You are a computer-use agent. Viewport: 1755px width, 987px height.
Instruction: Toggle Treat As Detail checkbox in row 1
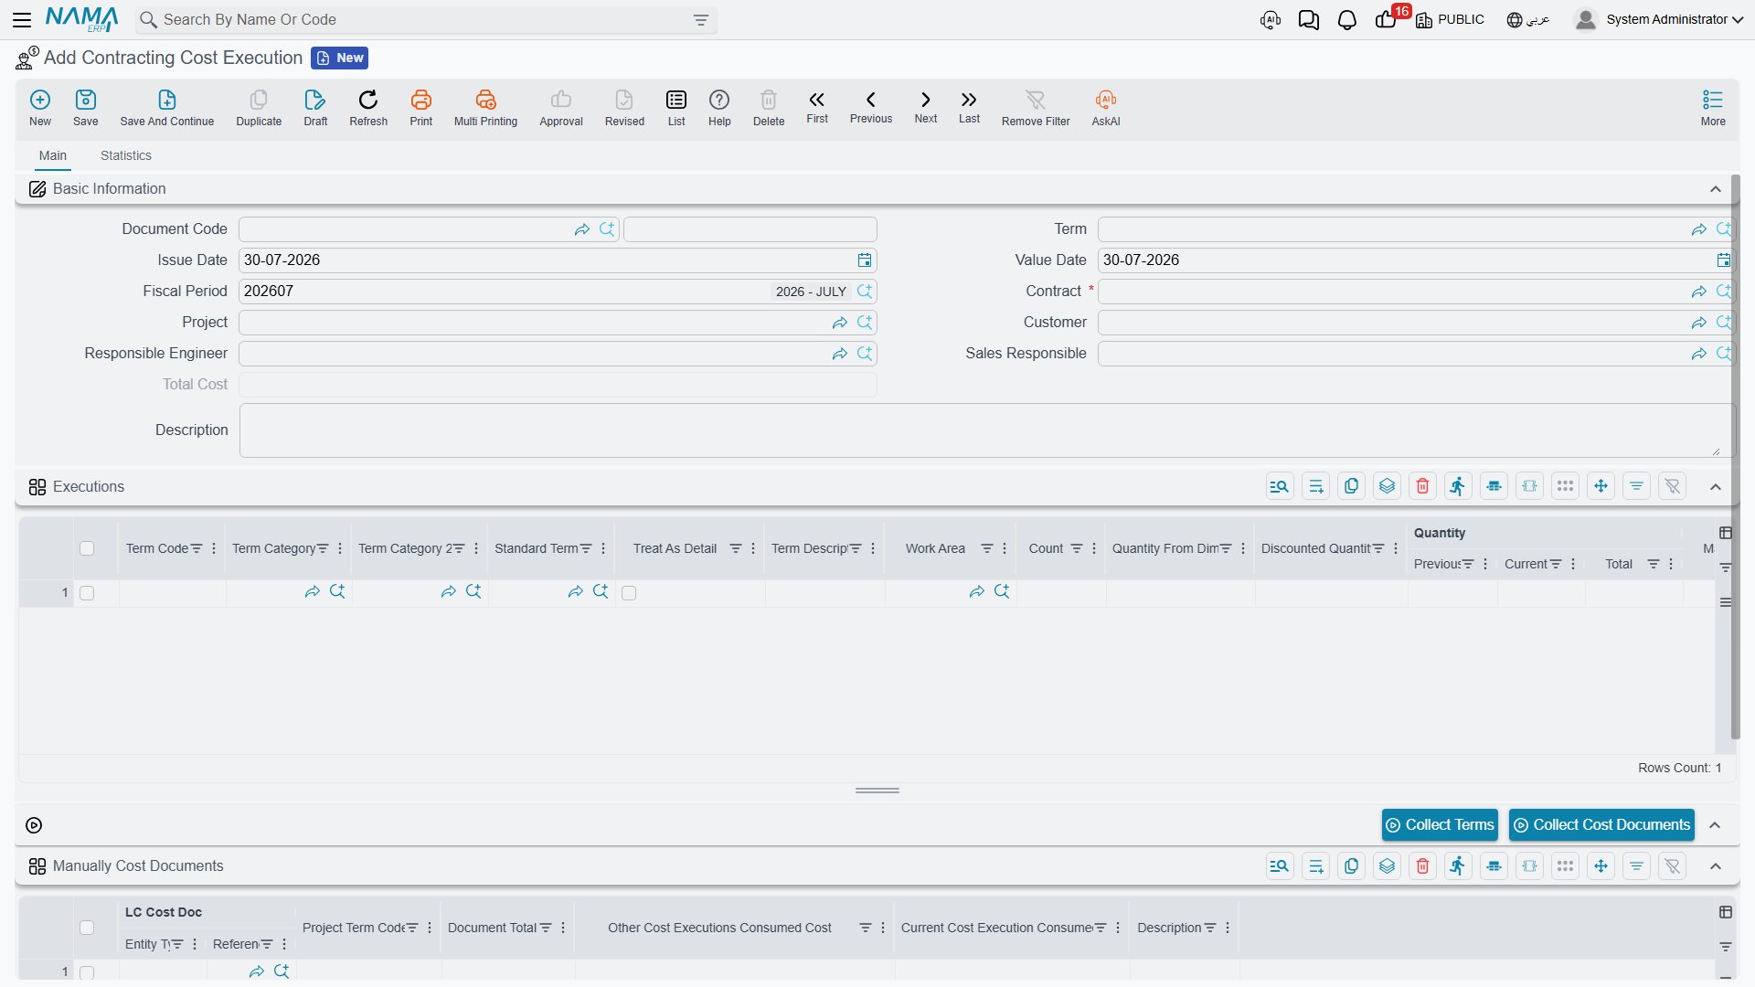point(629,593)
